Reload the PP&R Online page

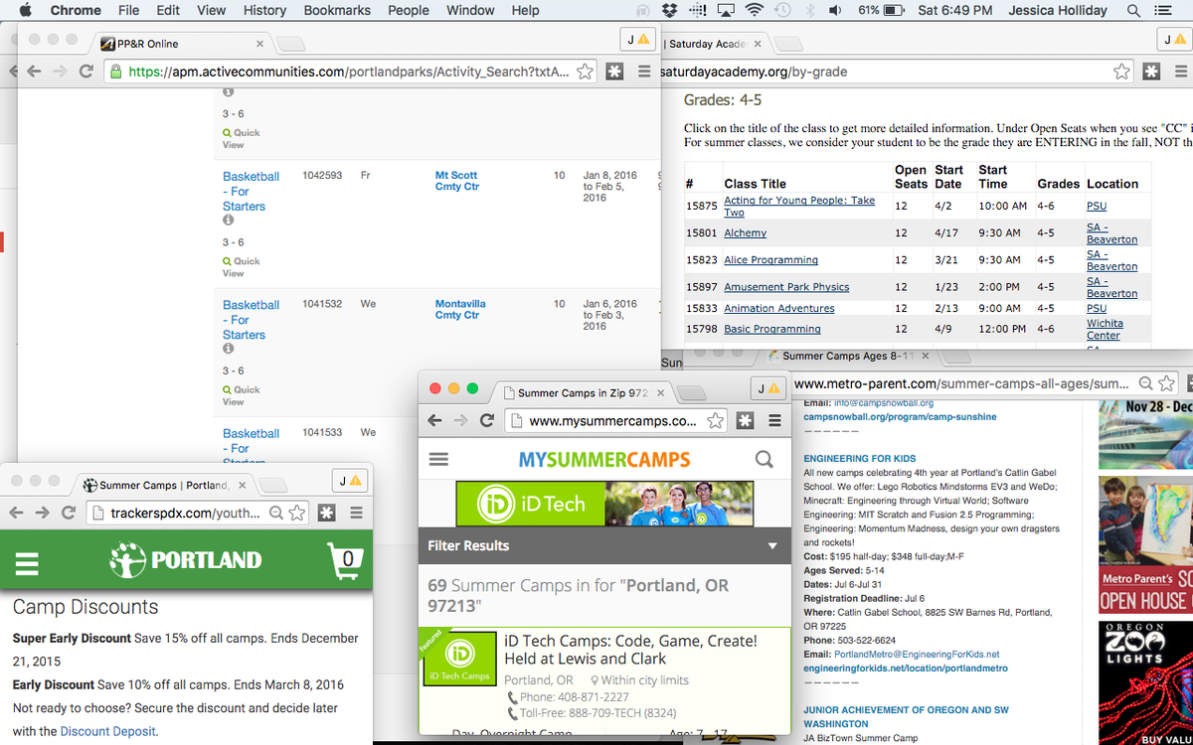86,72
